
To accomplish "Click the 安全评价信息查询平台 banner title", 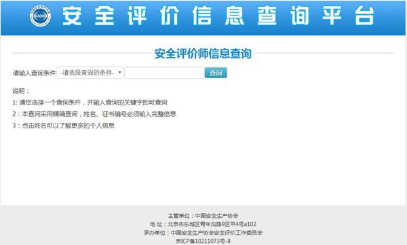I will (x=218, y=16).
